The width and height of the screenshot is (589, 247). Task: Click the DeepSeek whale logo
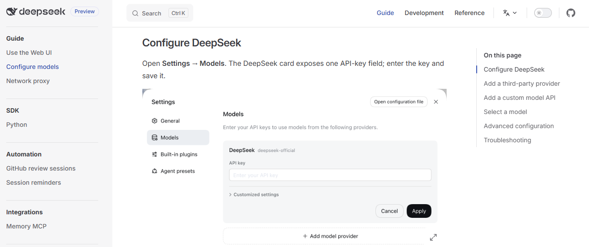[12, 11]
